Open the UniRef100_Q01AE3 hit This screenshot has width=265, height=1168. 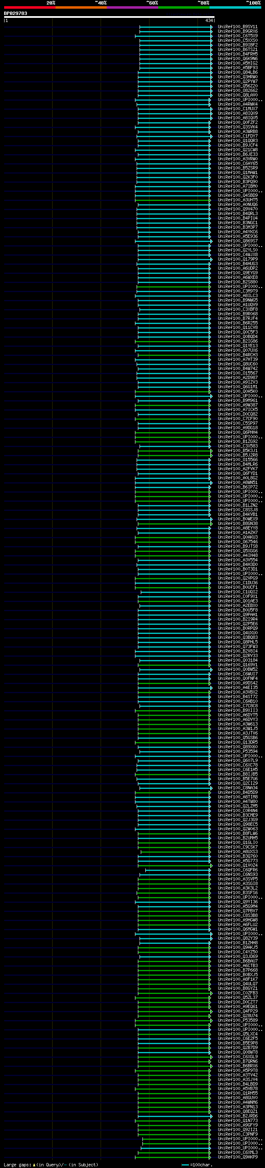pyautogui.click(x=237, y=601)
